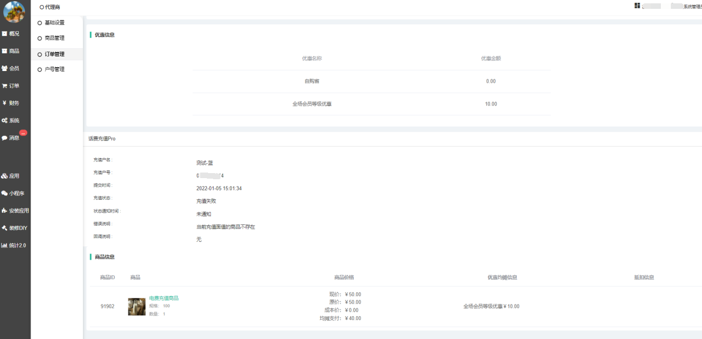
Task: Open 装修DIY hammer icon
Action: point(4,228)
